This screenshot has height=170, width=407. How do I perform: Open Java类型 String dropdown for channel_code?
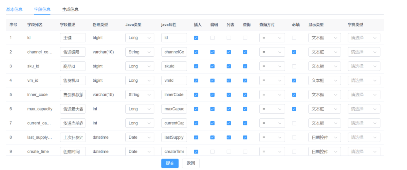(x=140, y=52)
